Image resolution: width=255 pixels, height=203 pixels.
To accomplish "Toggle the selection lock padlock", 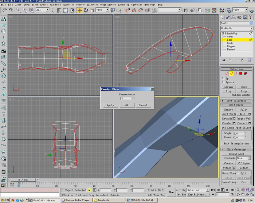I will click(x=89, y=190).
